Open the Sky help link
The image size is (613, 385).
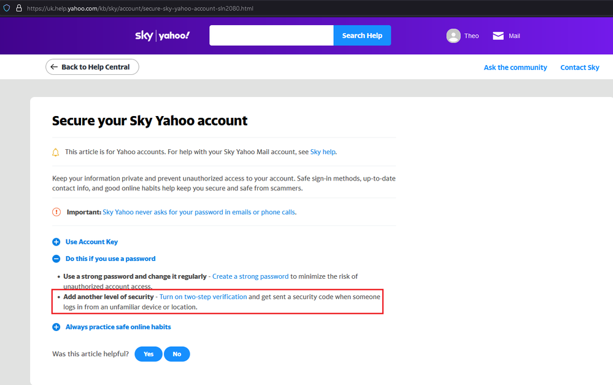[x=323, y=152]
